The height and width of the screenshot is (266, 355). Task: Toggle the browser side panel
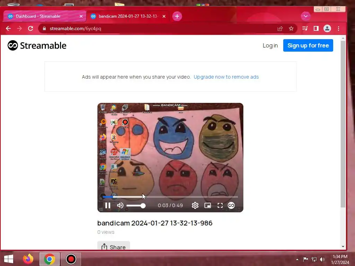tap(316, 28)
